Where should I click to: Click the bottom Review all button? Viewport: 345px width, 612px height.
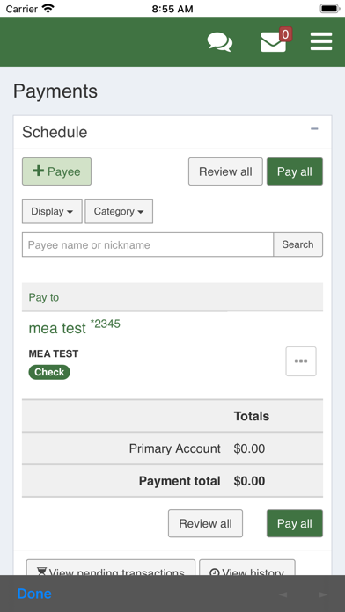(x=206, y=523)
